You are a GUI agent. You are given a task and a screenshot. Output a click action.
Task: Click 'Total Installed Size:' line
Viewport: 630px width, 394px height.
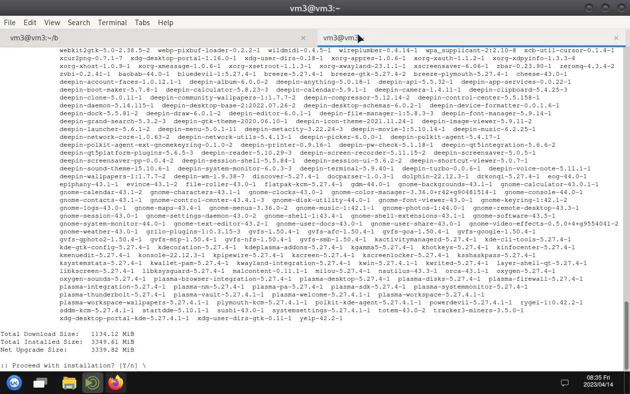[x=67, y=342]
